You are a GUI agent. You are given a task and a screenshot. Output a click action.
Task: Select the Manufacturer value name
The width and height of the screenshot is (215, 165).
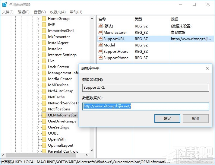[x=115, y=33]
